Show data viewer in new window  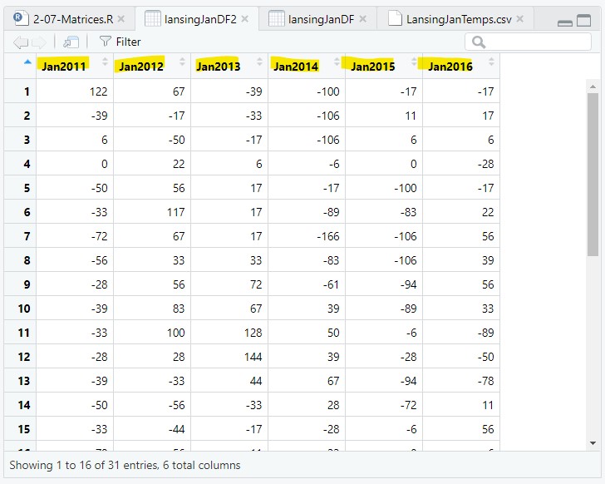pyautogui.click(x=71, y=42)
